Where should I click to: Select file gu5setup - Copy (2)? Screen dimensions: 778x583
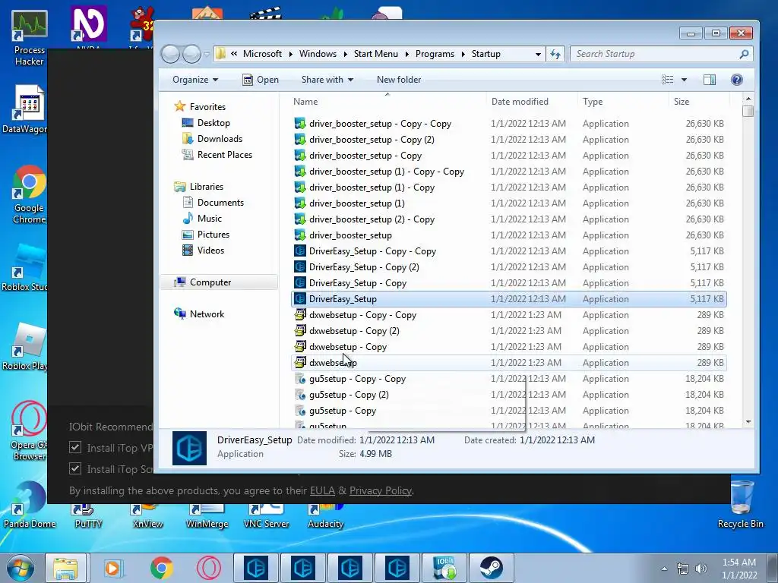coord(509,395)
